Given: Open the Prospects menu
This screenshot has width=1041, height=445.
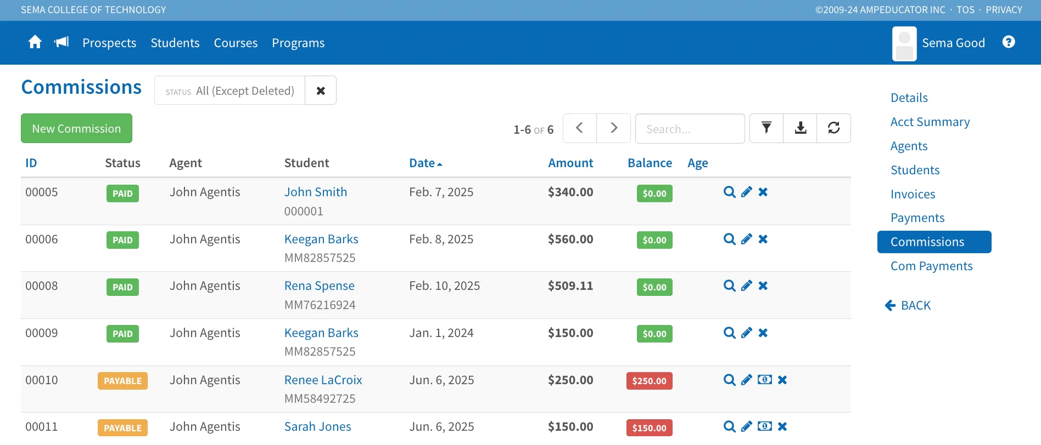Looking at the screenshot, I should [x=109, y=43].
